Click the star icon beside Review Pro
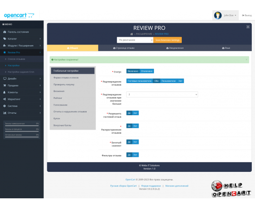This screenshot has height=209, width=255. (x=5, y=52)
